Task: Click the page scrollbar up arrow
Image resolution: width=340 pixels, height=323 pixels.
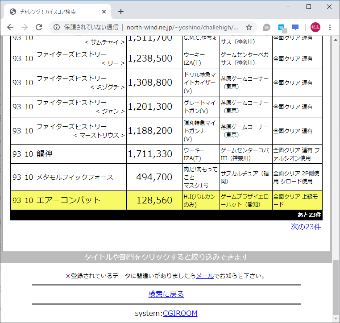Action: coord(336,40)
